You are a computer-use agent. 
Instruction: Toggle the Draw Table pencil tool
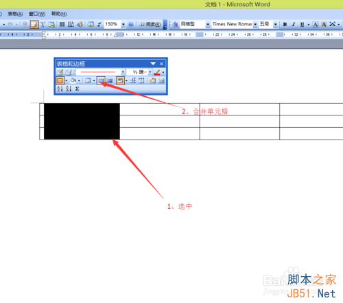point(60,72)
